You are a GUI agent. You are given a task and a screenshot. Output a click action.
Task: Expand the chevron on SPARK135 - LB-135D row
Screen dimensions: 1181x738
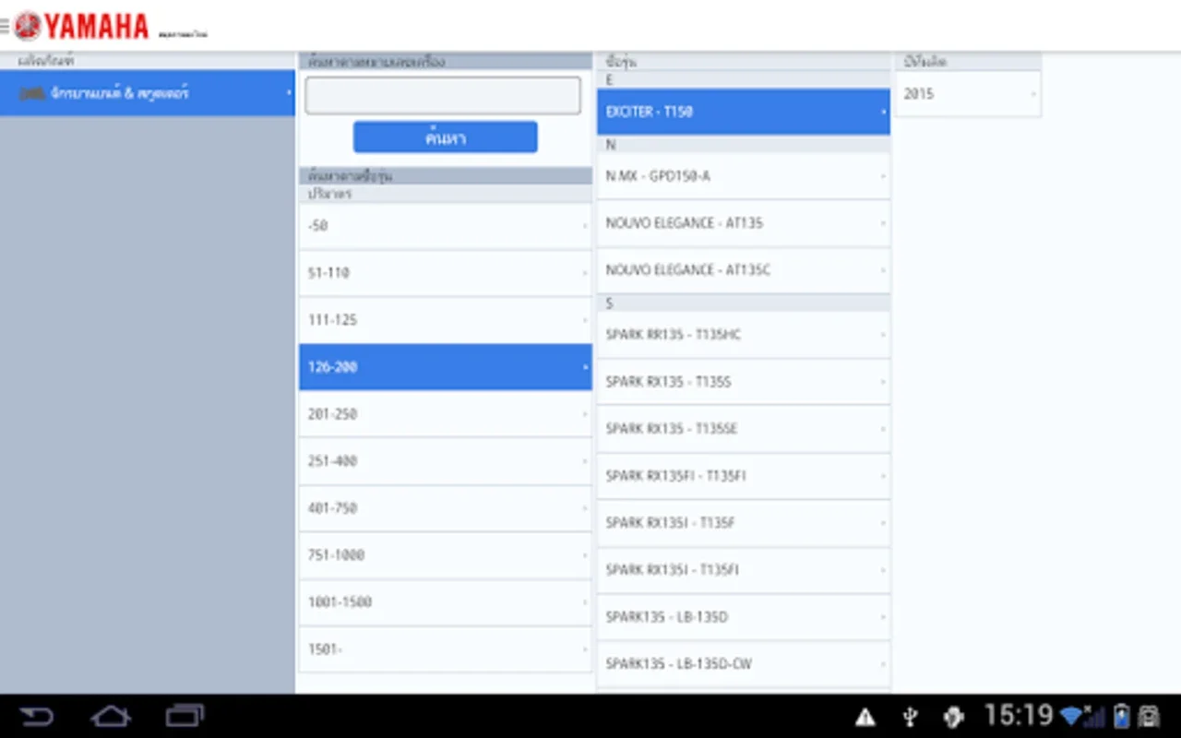tap(883, 617)
